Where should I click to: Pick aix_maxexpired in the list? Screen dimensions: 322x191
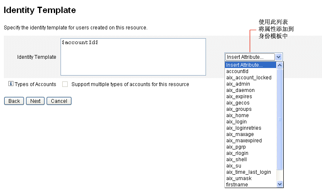point(251,141)
